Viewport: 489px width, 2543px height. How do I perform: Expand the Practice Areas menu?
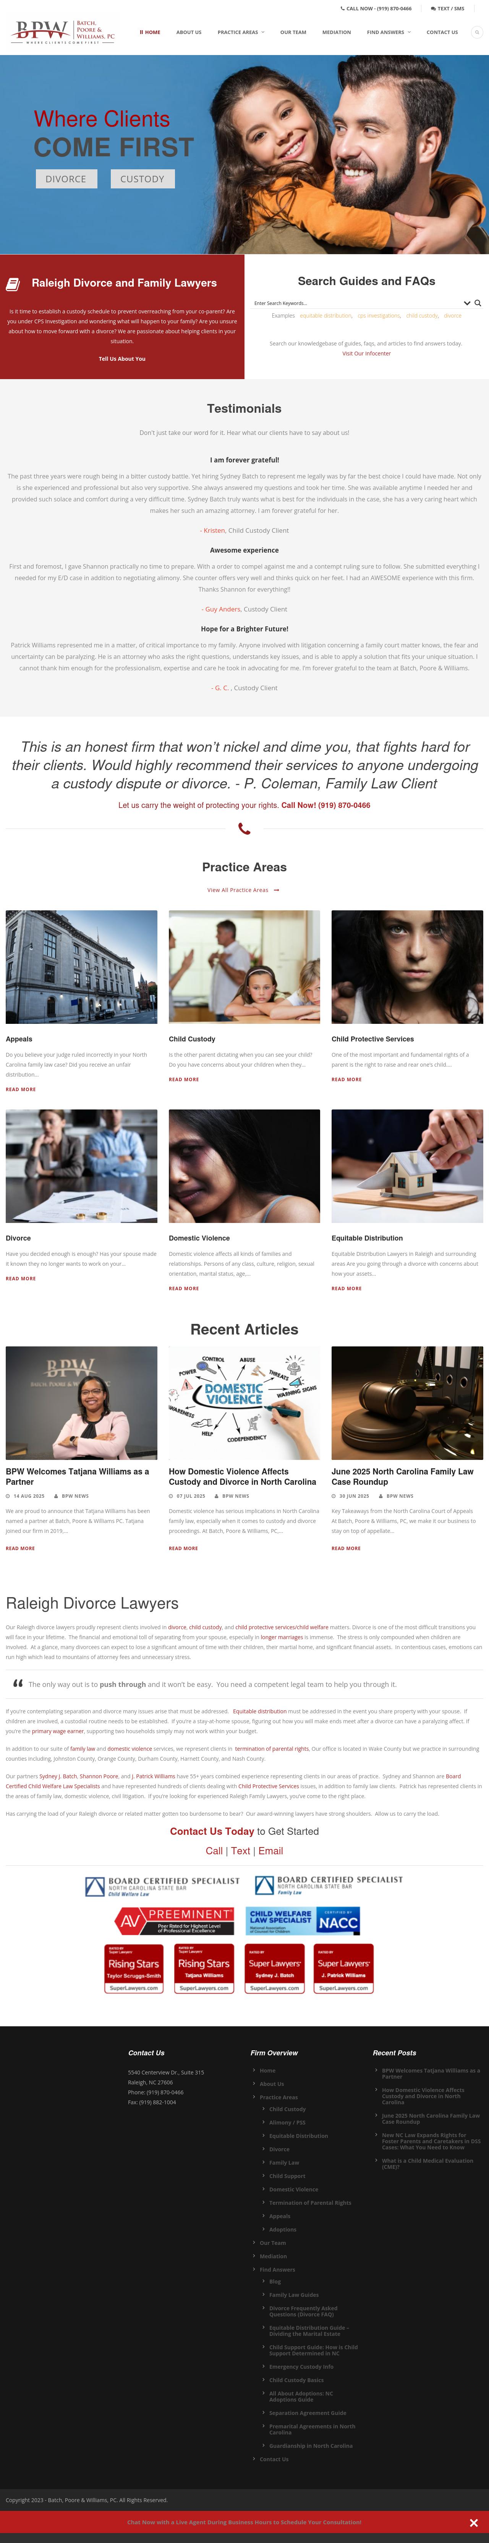(x=241, y=32)
